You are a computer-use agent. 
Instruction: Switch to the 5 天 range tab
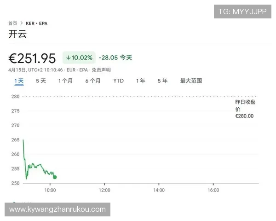(x=41, y=81)
